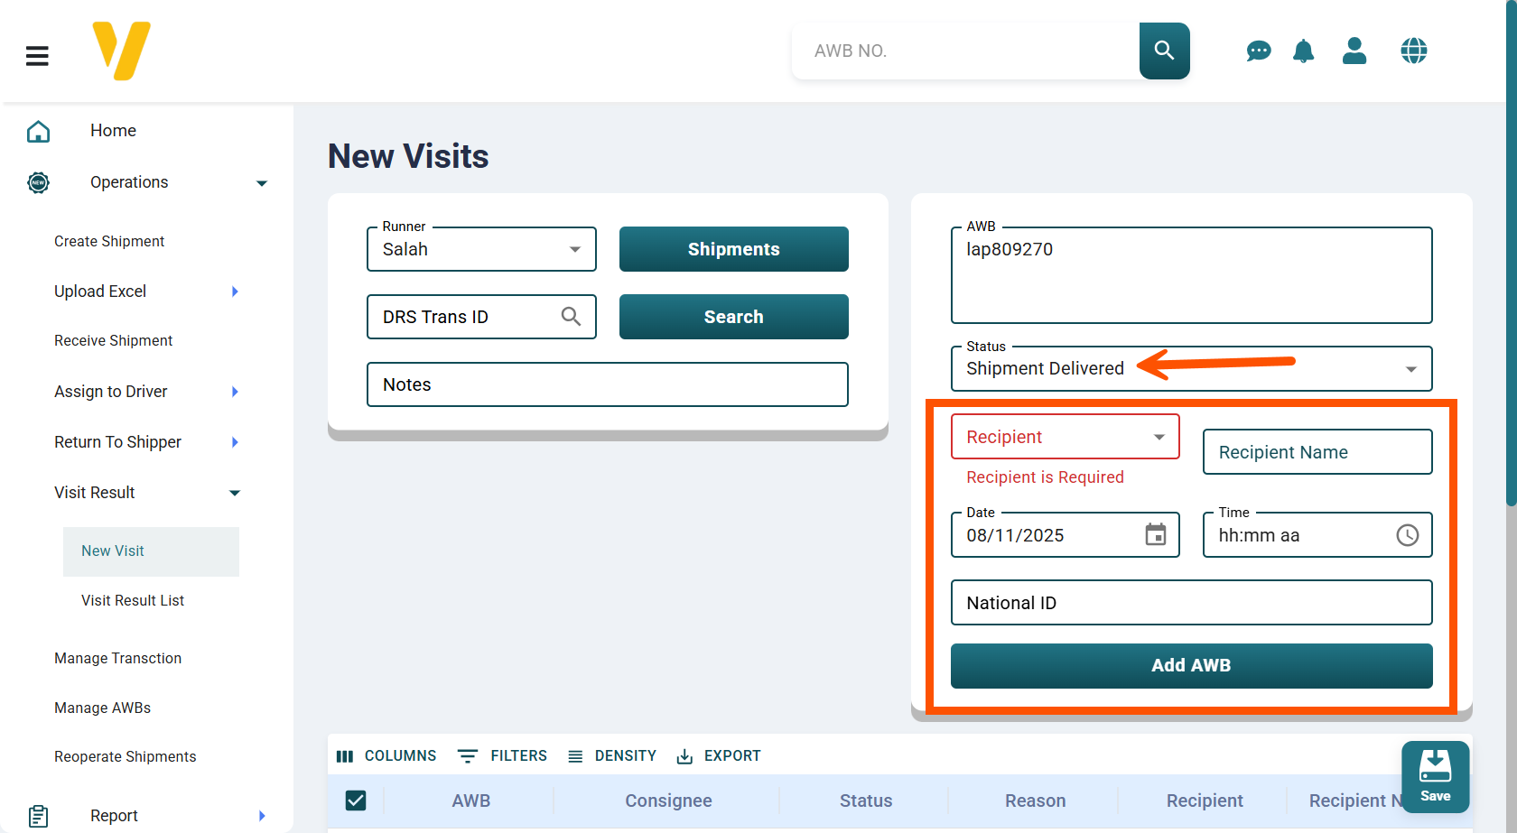
Task: Go to Create Shipment in sidebar
Action: pyautogui.click(x=109, y=241)
